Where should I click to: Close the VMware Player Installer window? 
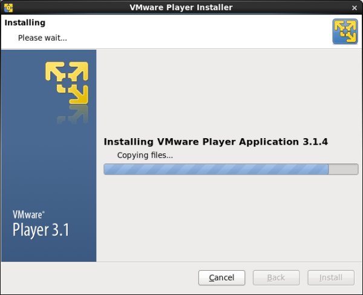354,8
